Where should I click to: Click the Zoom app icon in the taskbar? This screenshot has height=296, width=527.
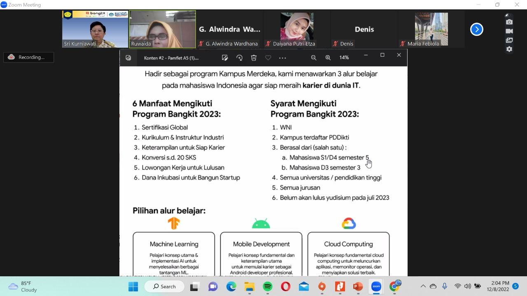pos(376,287)
